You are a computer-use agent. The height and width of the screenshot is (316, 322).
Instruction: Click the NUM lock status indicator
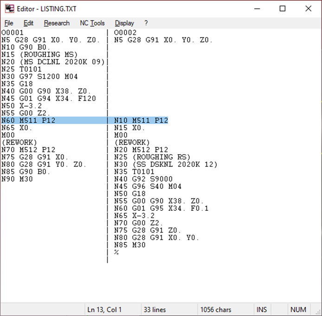point(298,310)
